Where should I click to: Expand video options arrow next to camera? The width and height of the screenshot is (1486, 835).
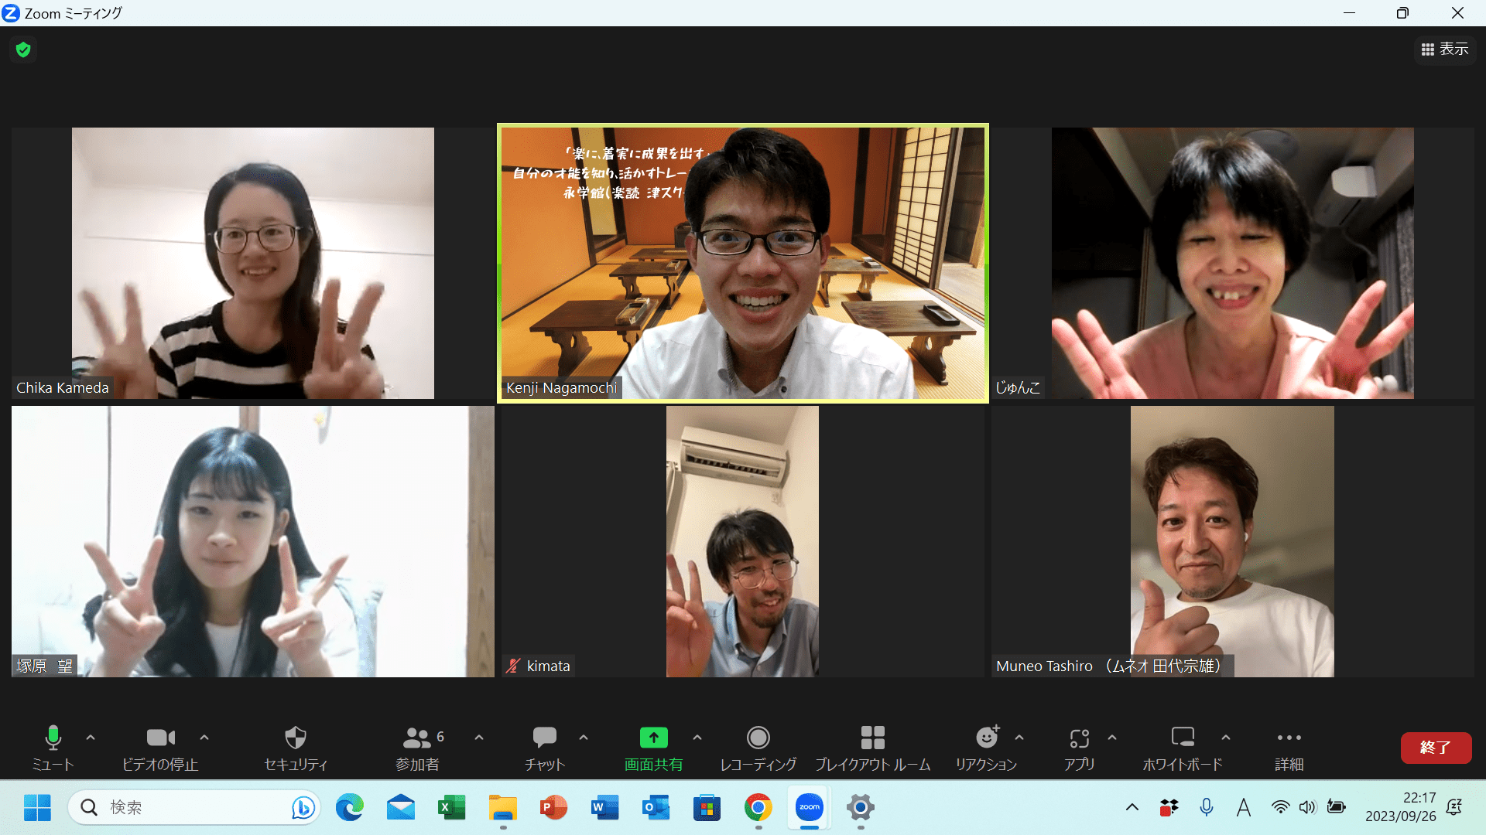point(204,738)
